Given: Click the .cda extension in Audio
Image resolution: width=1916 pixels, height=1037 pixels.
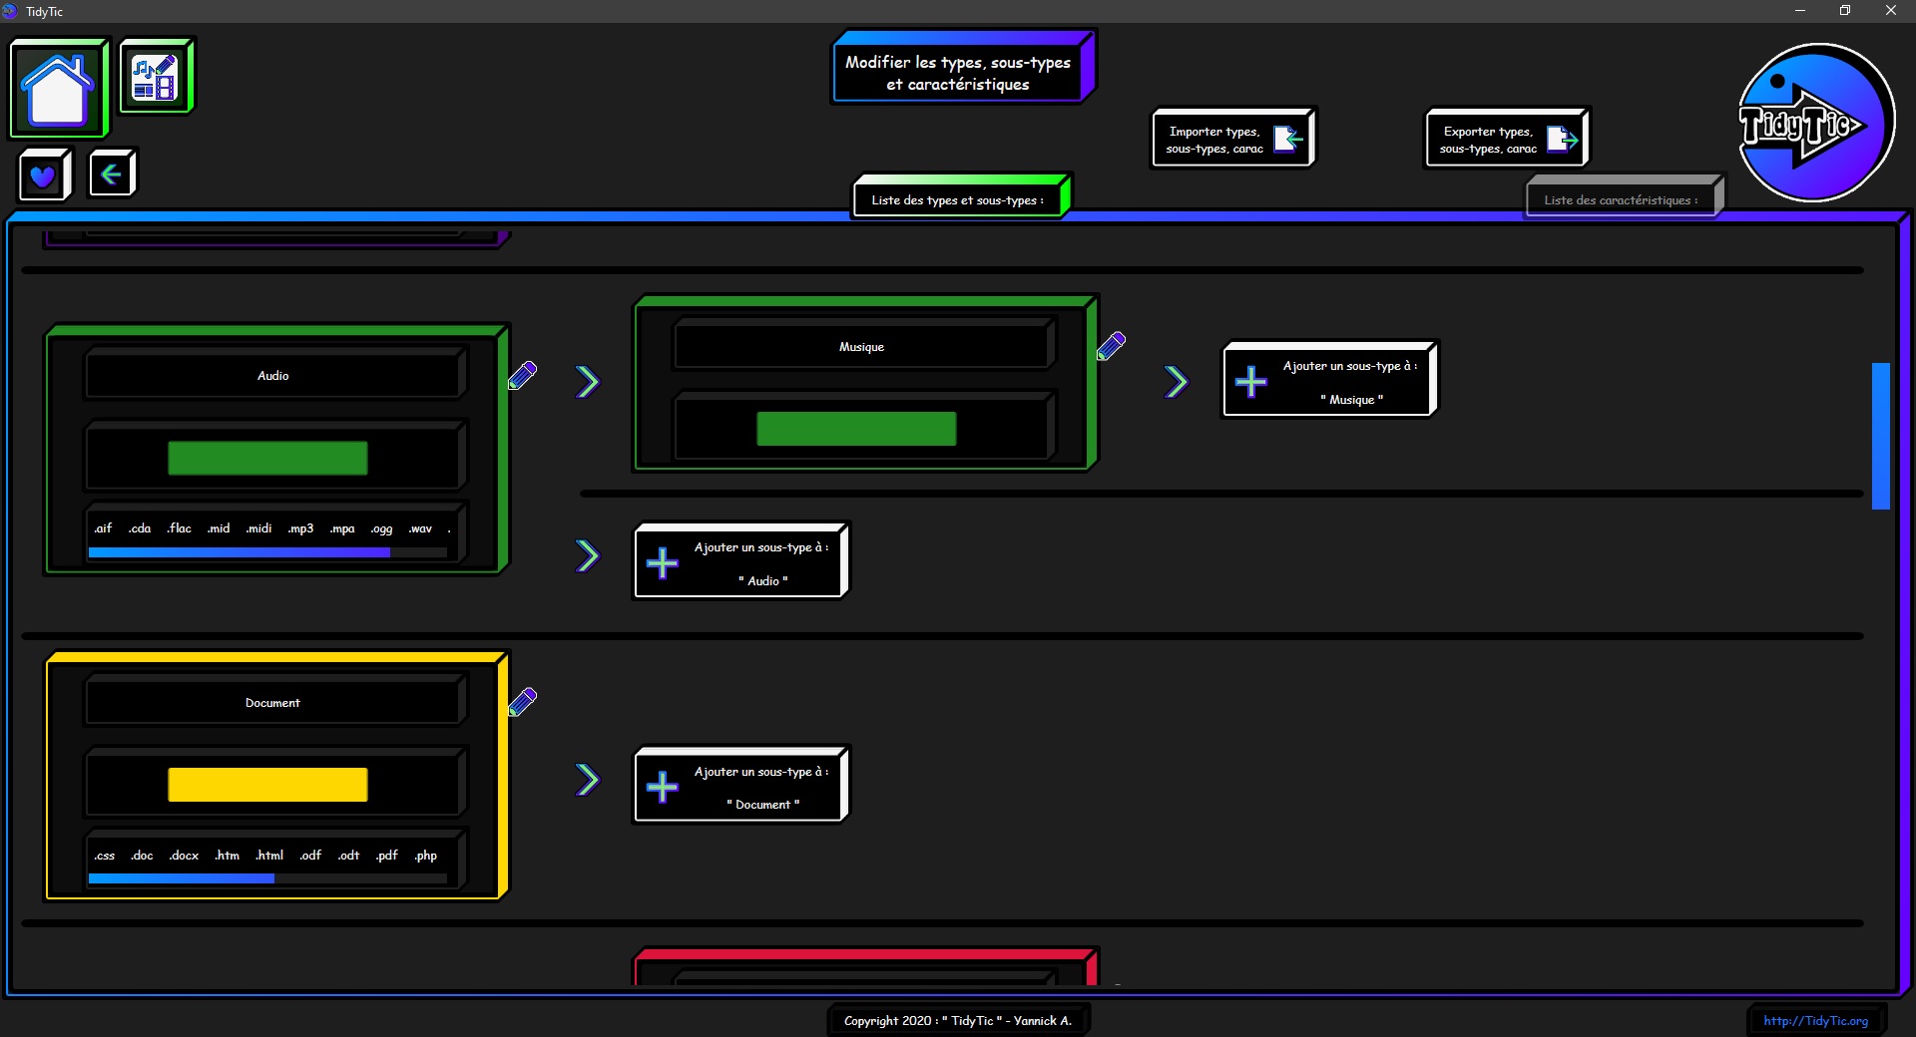Looking at the screenshot, I should pyautogui.click(x=140, y=528).
